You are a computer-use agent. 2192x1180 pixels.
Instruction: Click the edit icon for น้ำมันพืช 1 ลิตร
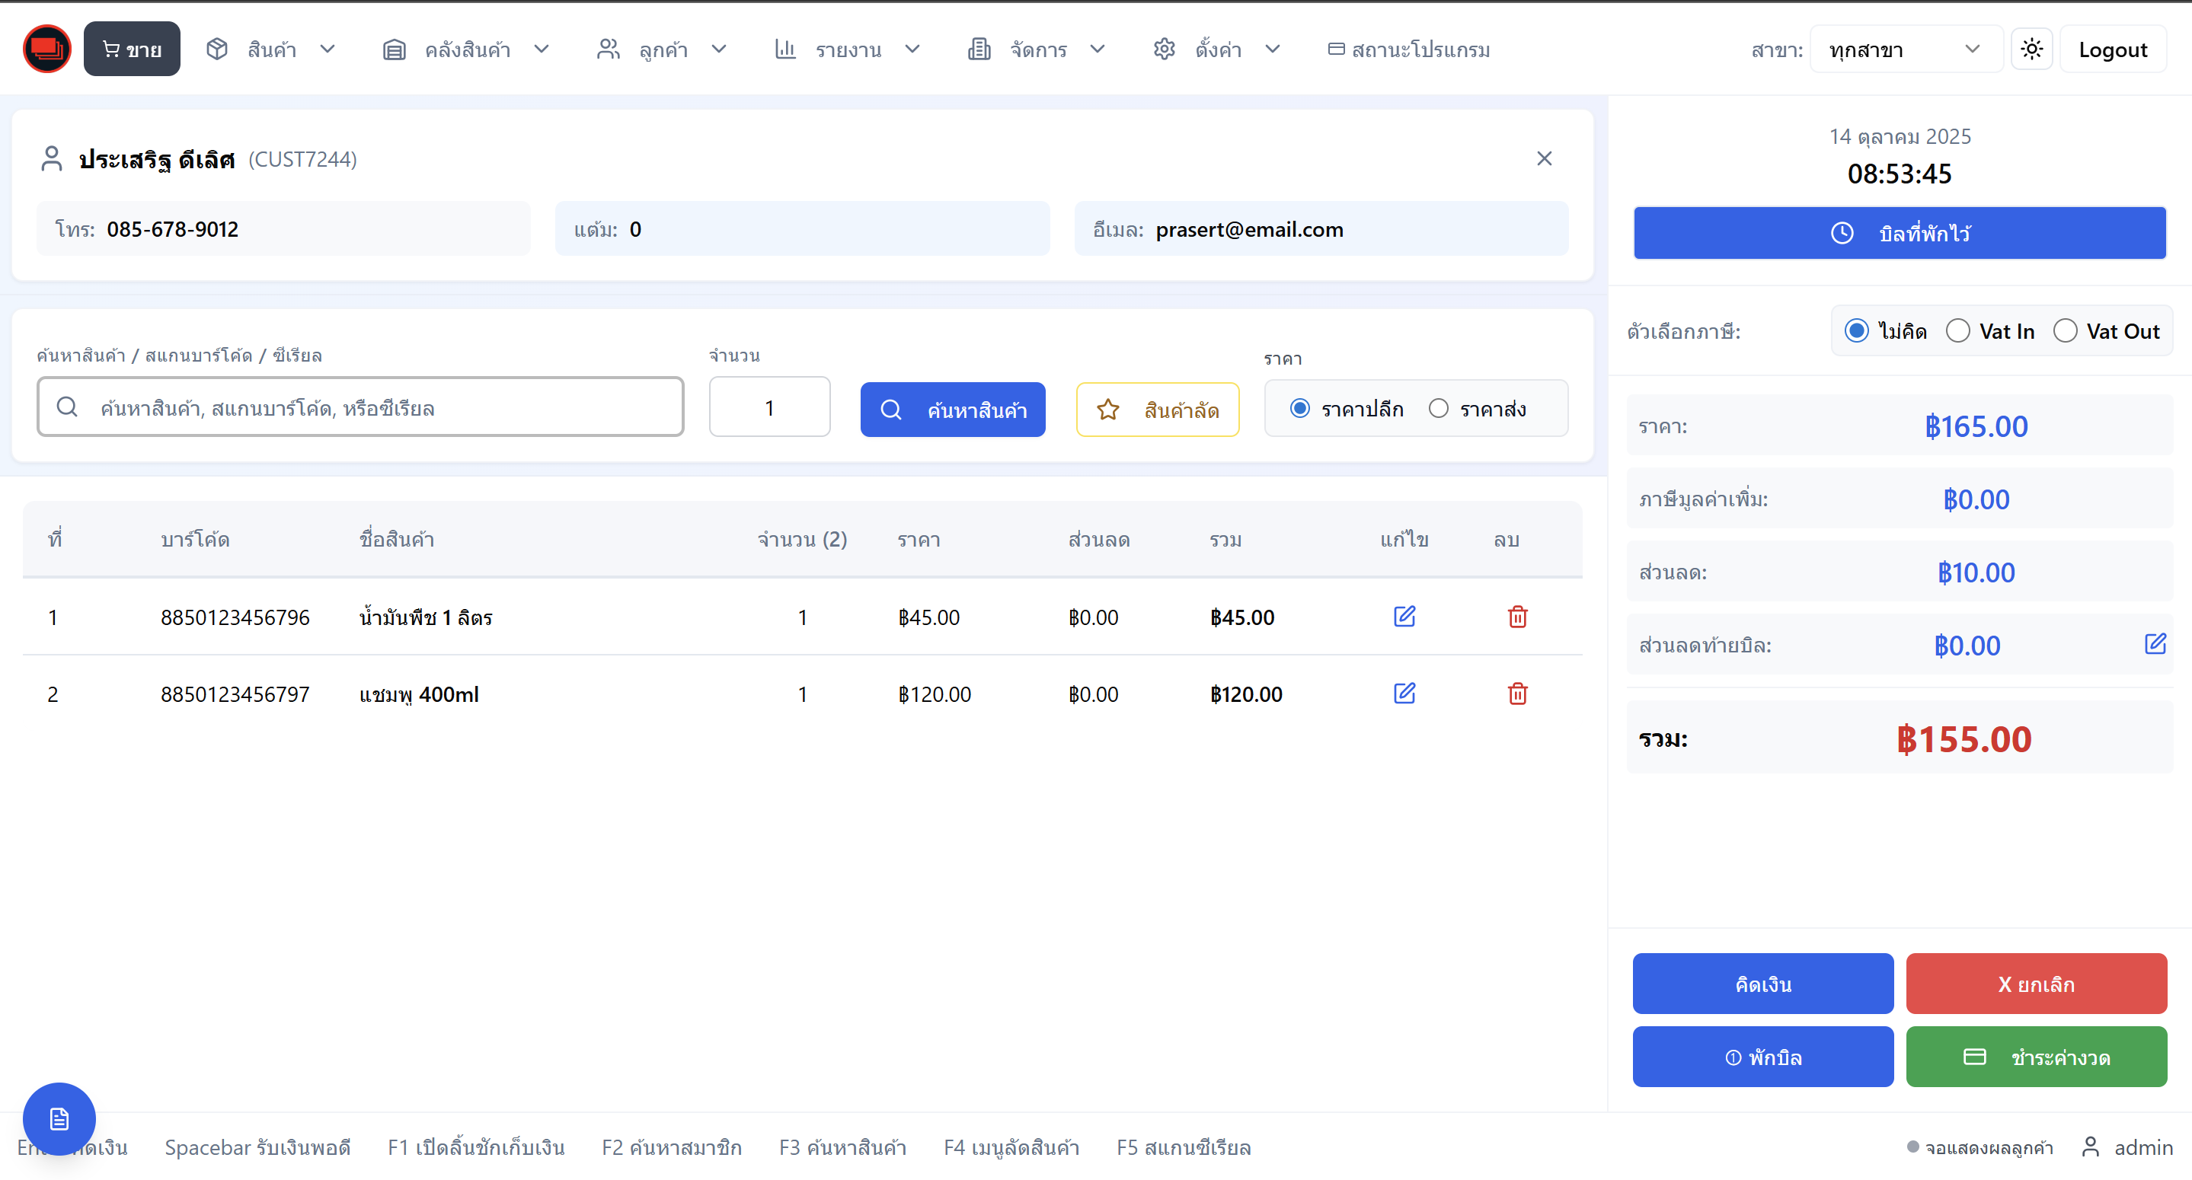[x=1404, y=617]
